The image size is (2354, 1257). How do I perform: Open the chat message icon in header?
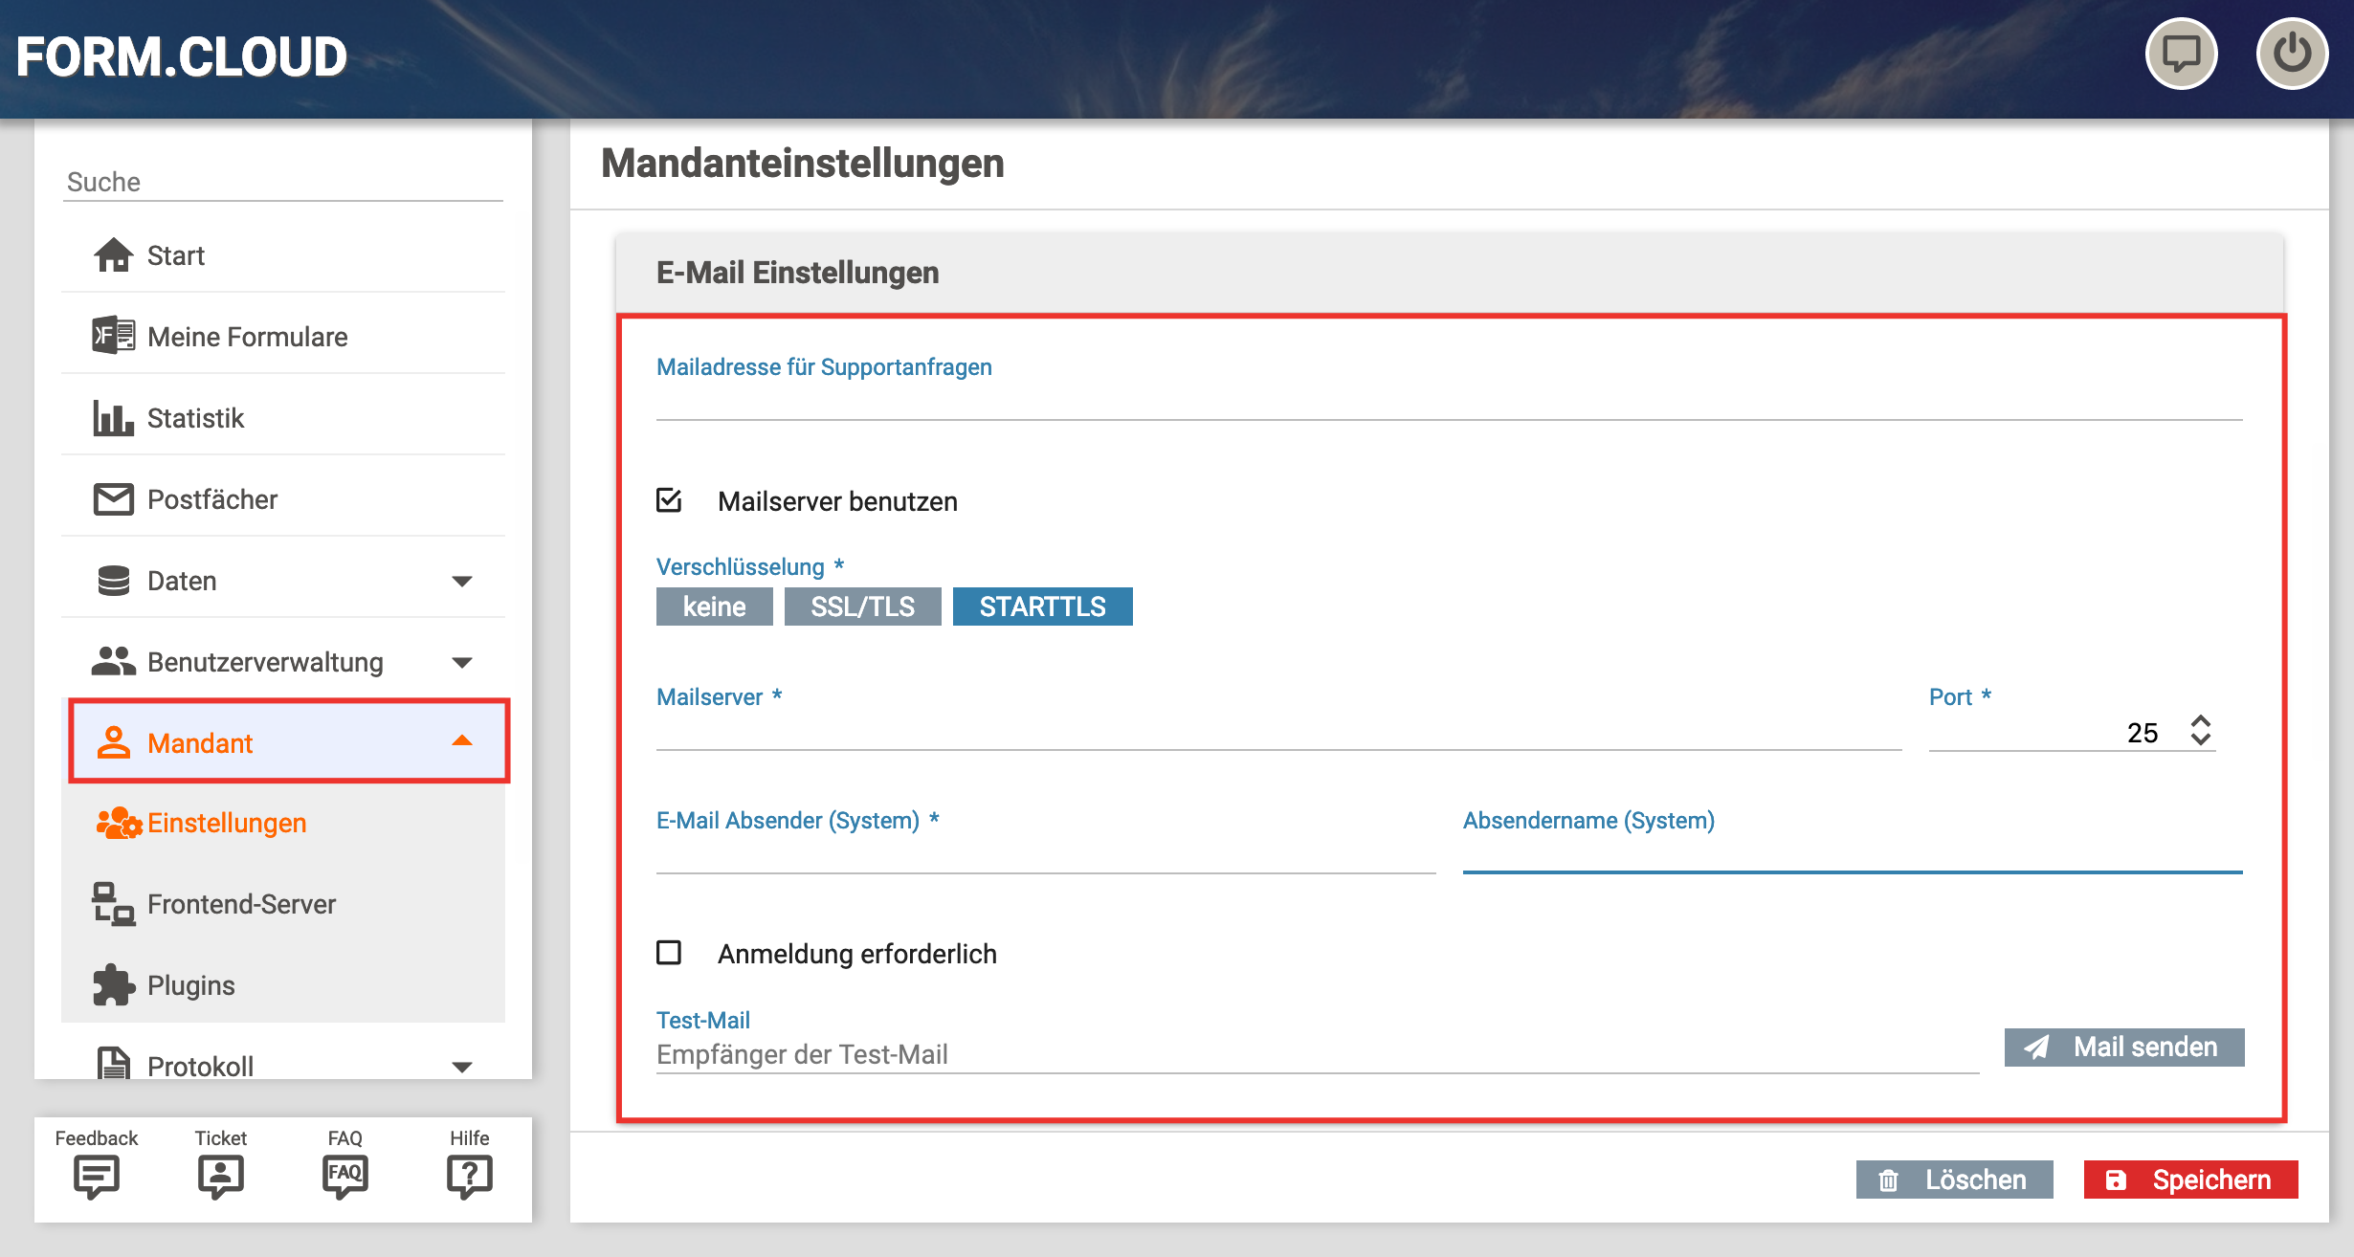(2181, 55)
